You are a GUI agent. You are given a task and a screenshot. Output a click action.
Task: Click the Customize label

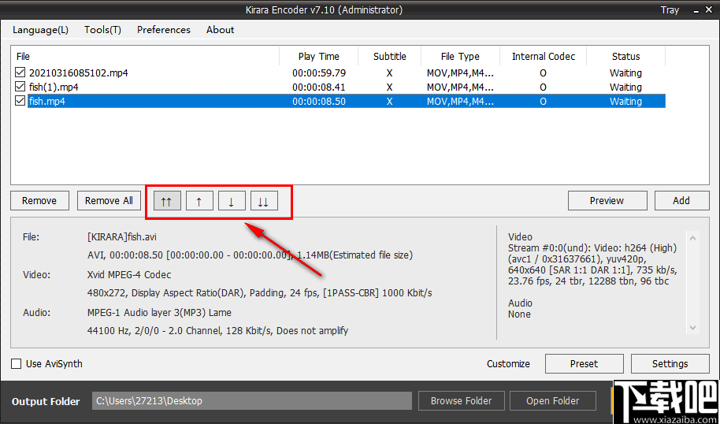[508, 364]
